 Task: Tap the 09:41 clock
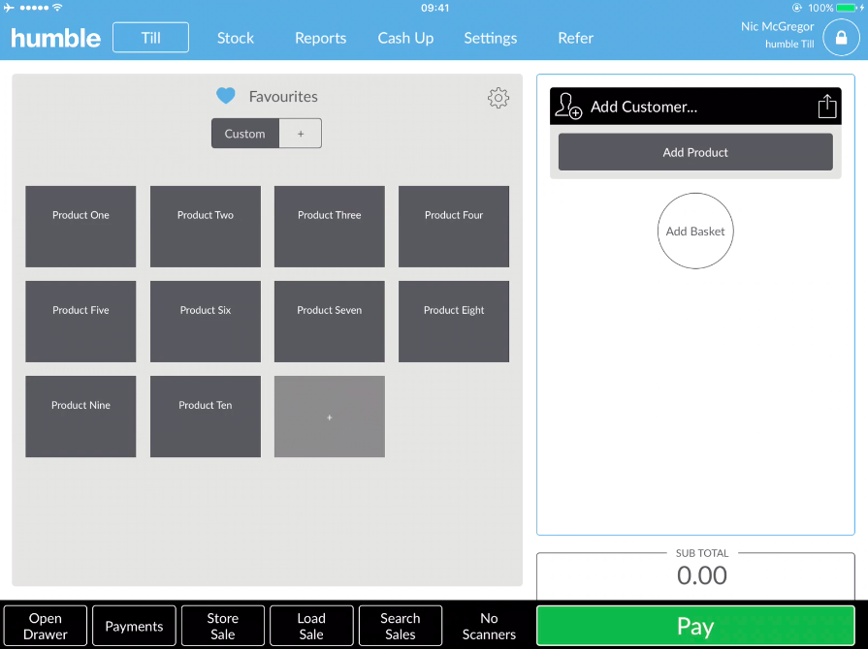[435, 8]
